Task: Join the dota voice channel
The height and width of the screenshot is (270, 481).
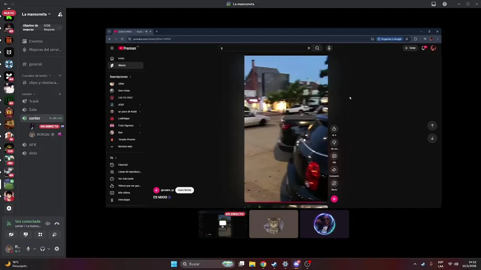Action: tap(42, 153)
